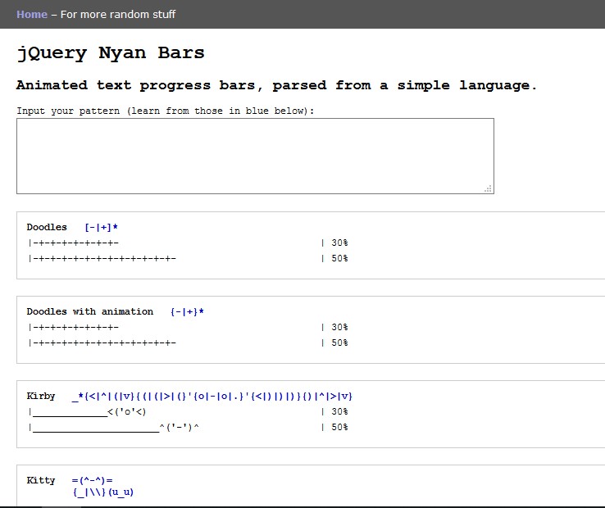Choose the long blue Kirby pattern
The image size is (605, 508).
coord(212,396)
